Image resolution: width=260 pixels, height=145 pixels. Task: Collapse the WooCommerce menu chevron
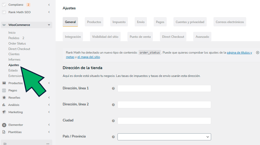49,25
